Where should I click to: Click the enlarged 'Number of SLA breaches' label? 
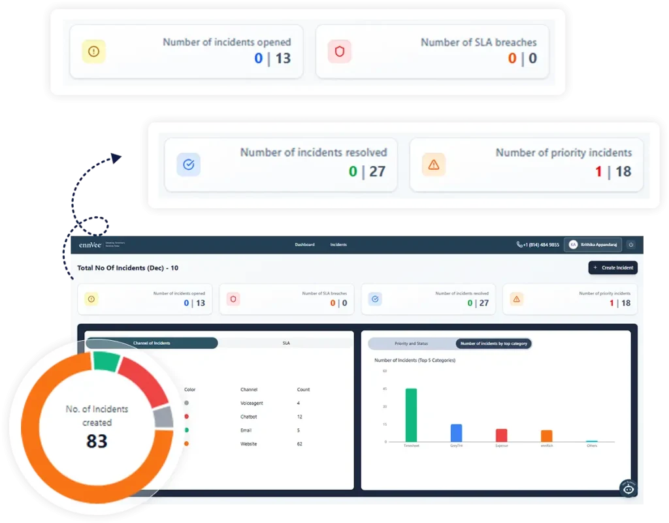click(x=479, y=42)
